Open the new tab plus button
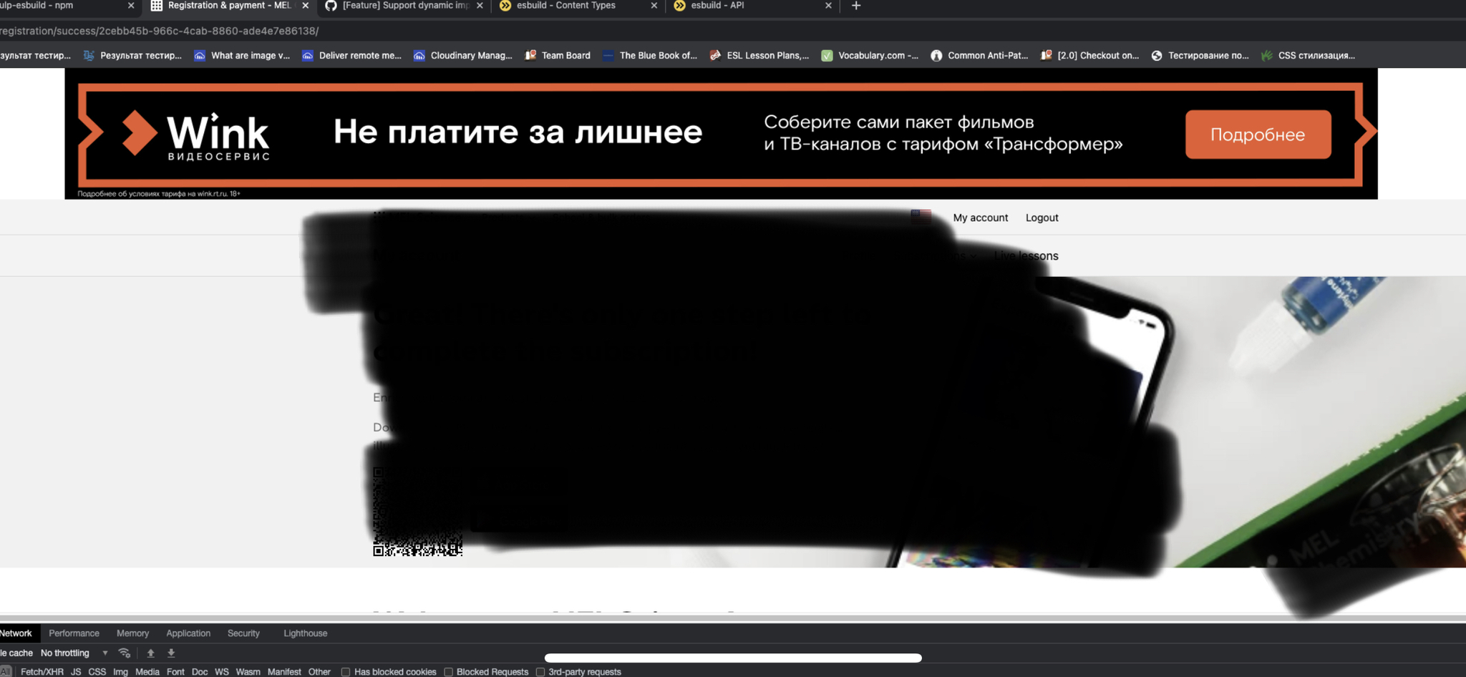This screenshot has height=677, width=1466. pyautogui.click(x=855, y=6)
